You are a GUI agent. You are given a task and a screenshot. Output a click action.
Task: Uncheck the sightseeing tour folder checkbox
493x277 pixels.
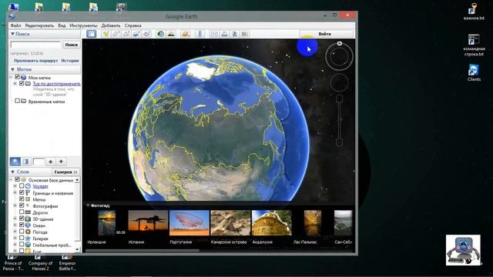[x=22, y=83]
